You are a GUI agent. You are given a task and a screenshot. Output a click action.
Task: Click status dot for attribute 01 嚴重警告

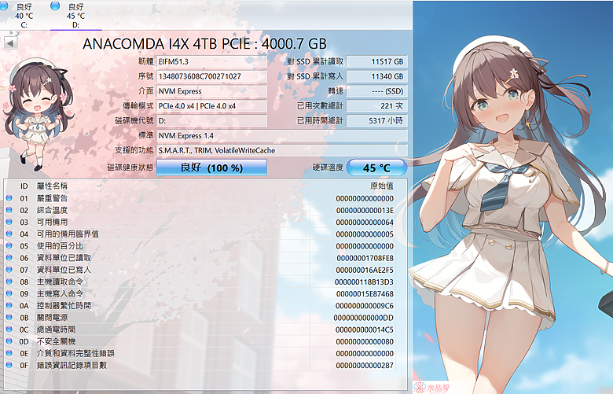tap(9, 198)
